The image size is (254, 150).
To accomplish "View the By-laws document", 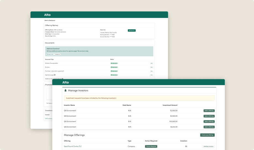I will coord(151,67).
